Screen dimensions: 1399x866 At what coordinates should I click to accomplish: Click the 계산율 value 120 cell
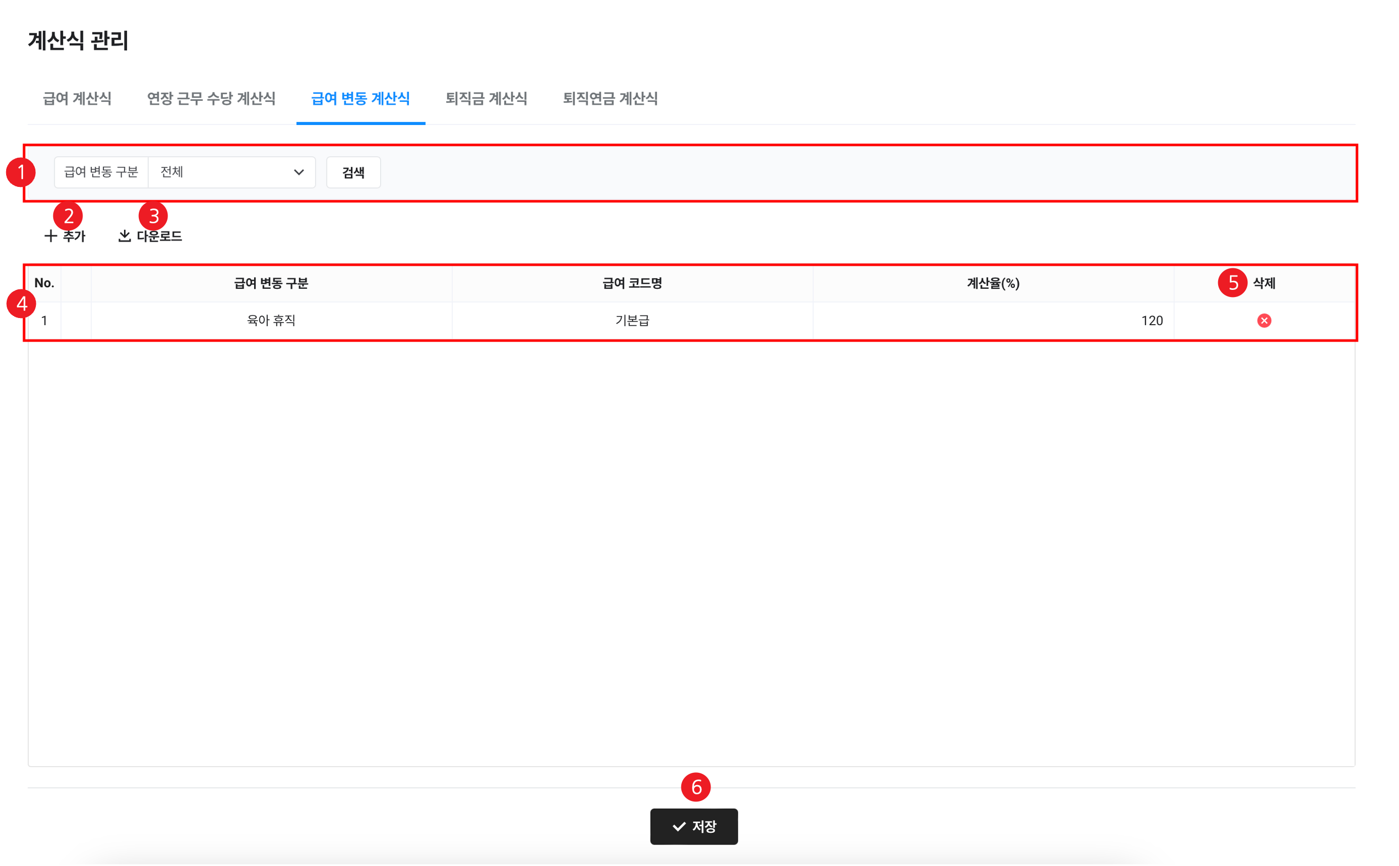[x=1151, y=321]
